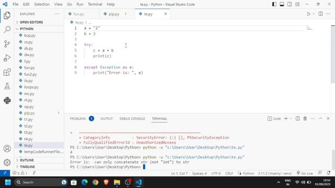Open Google Chrome from taskbar
Screen dimensions: 335x188
coord(95,182)
